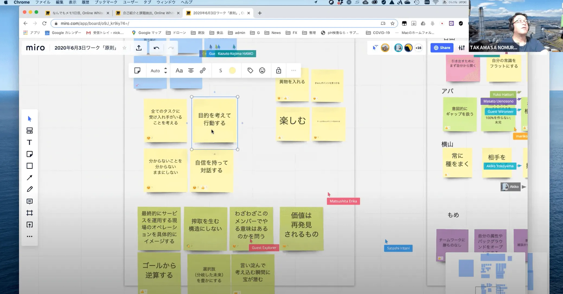Screen dimensions: 563x294
Task: Click the Wi-Fi icon in the menu bar
Action: (x=436, y=2)
